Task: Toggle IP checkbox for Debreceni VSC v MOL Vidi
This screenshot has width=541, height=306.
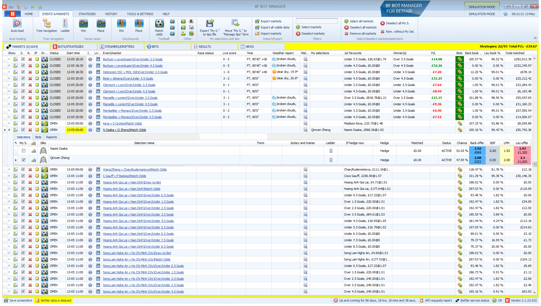Action: 37,72
